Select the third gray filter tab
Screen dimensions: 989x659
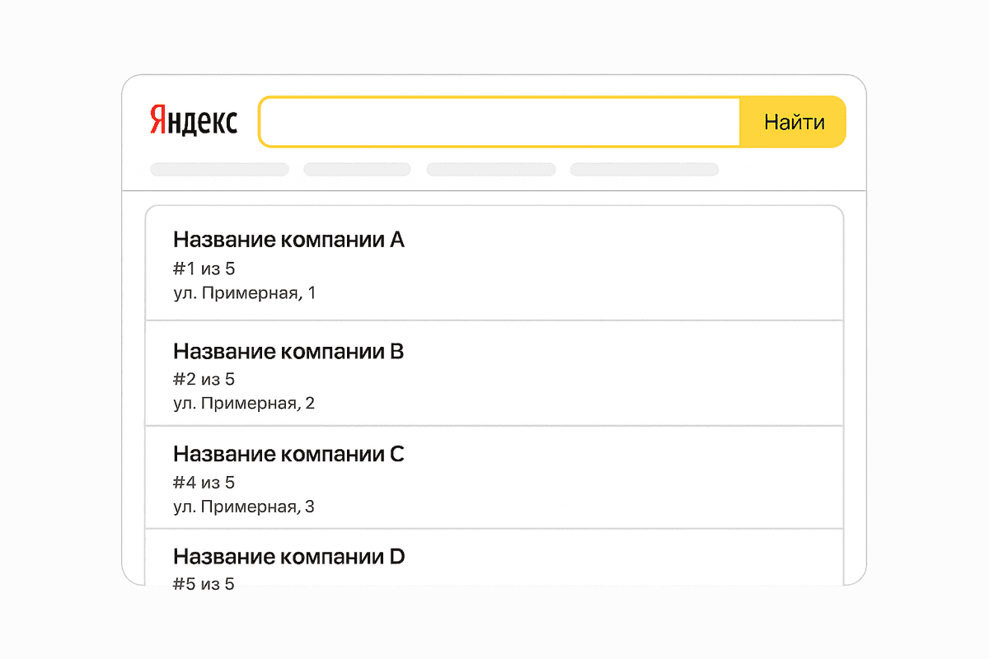point(490,169)
